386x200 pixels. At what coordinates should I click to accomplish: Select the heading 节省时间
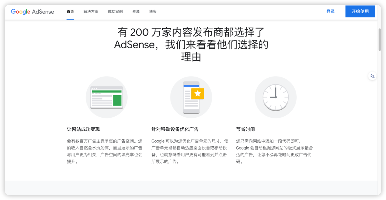click(x=246, y=129)
